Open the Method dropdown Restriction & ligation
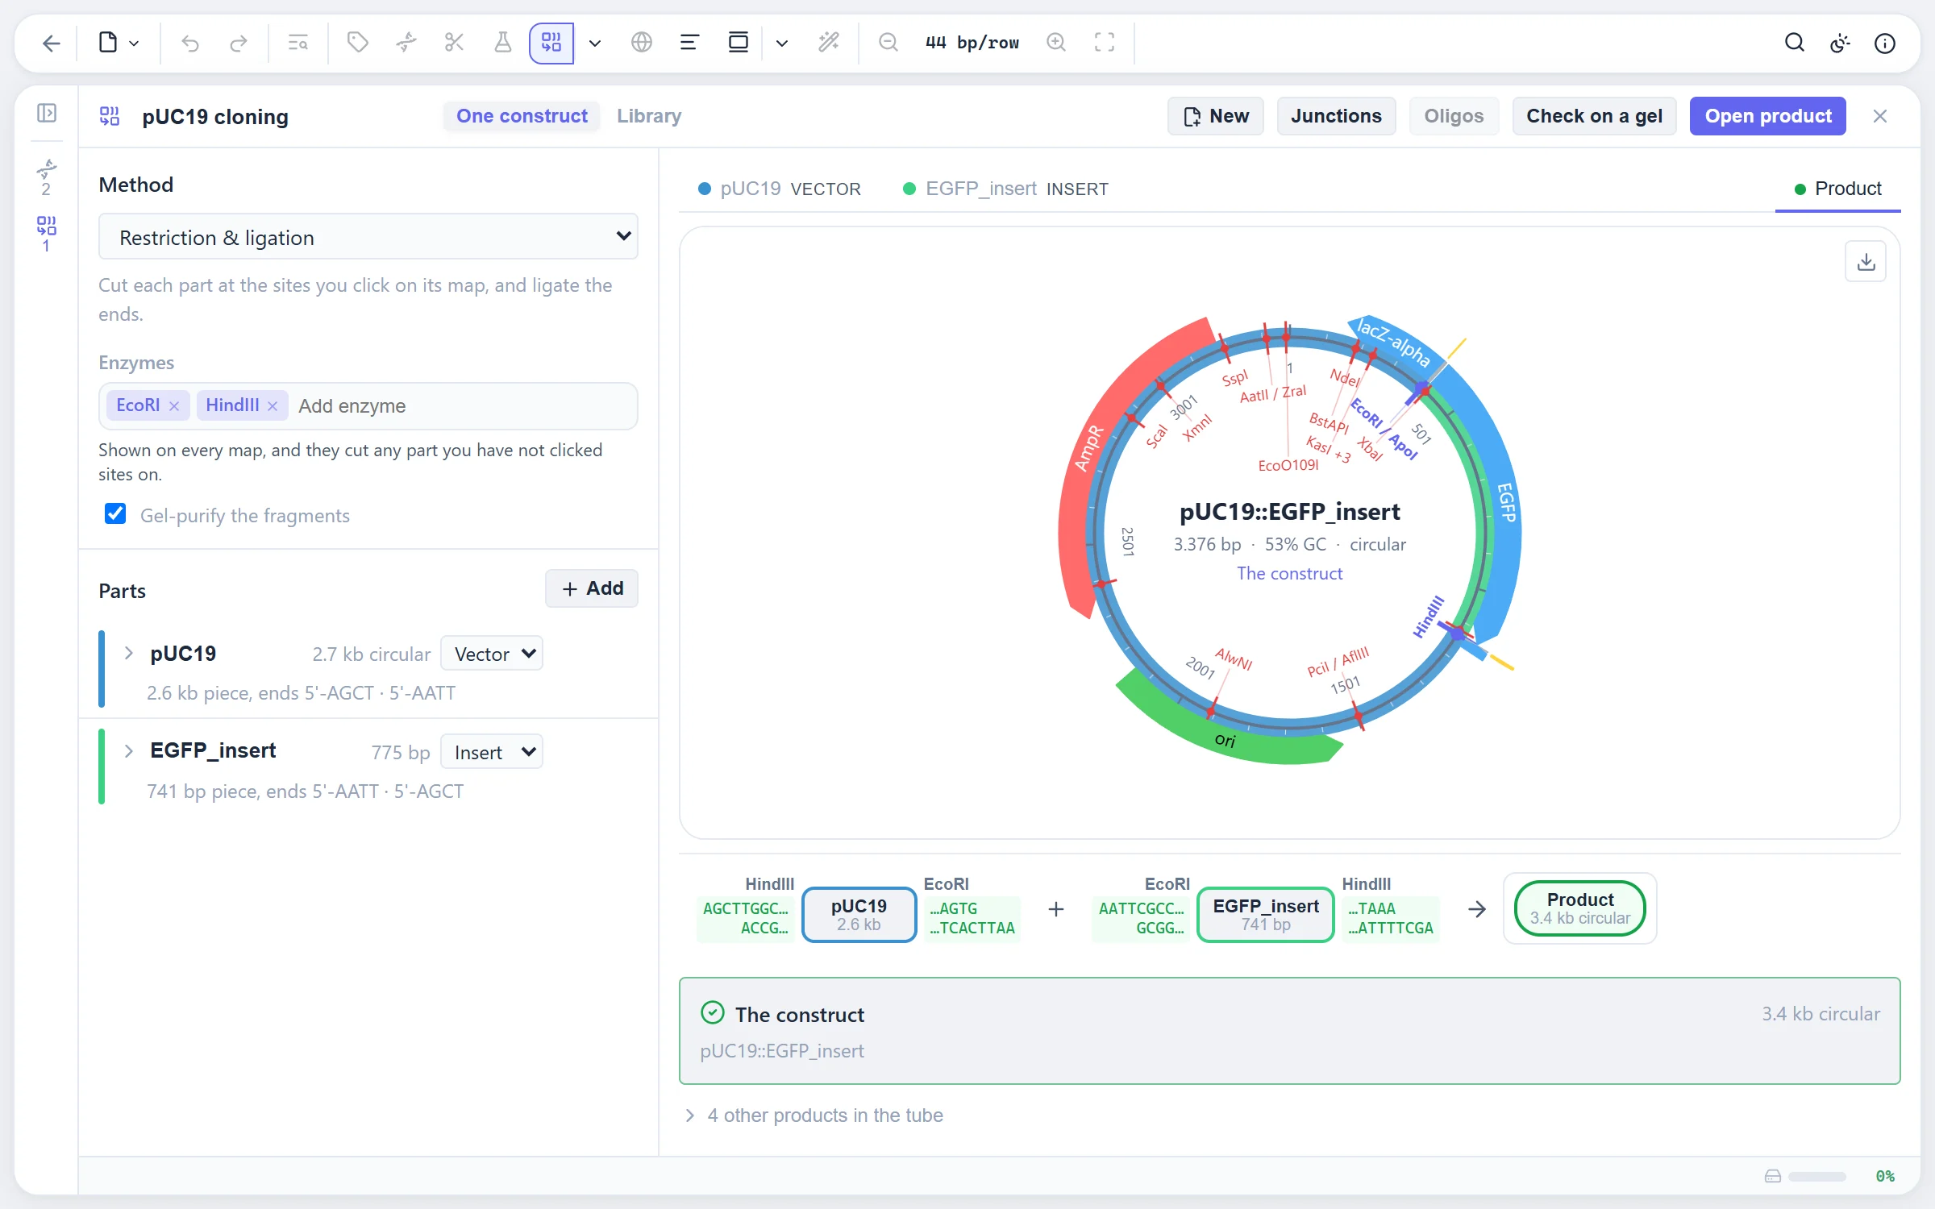Viewport: 1935px width, 1209px height. click(x=368, y=237)
